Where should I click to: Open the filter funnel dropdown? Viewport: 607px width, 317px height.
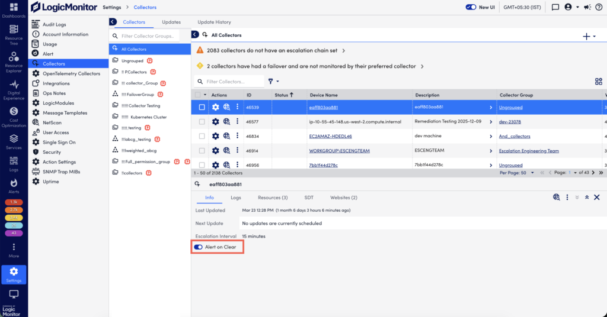273,82
